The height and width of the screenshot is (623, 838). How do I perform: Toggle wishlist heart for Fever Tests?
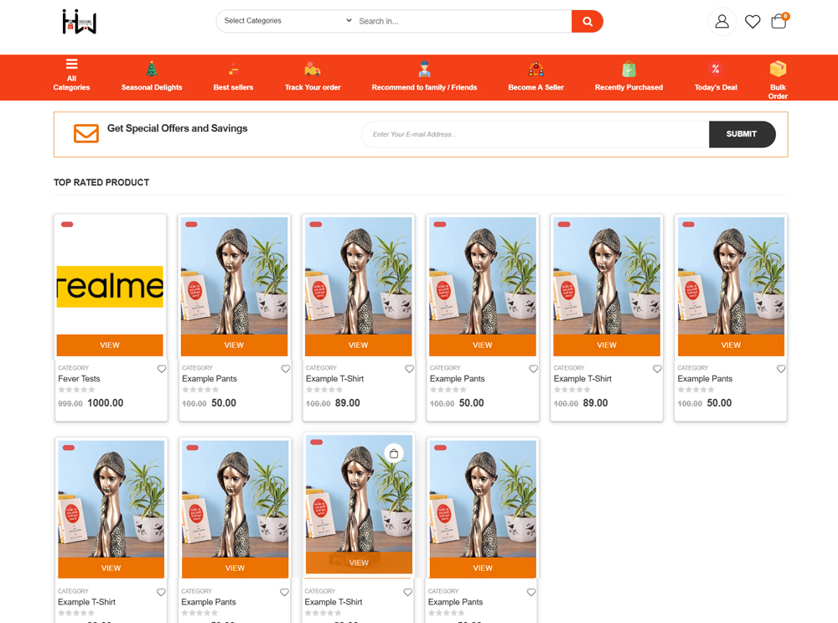(162, 369)
